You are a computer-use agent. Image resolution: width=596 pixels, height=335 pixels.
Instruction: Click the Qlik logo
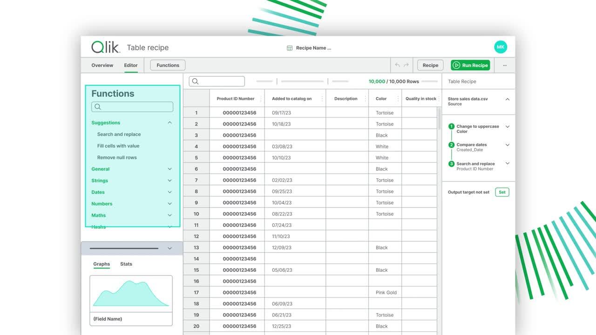click(x=105, y=47)
